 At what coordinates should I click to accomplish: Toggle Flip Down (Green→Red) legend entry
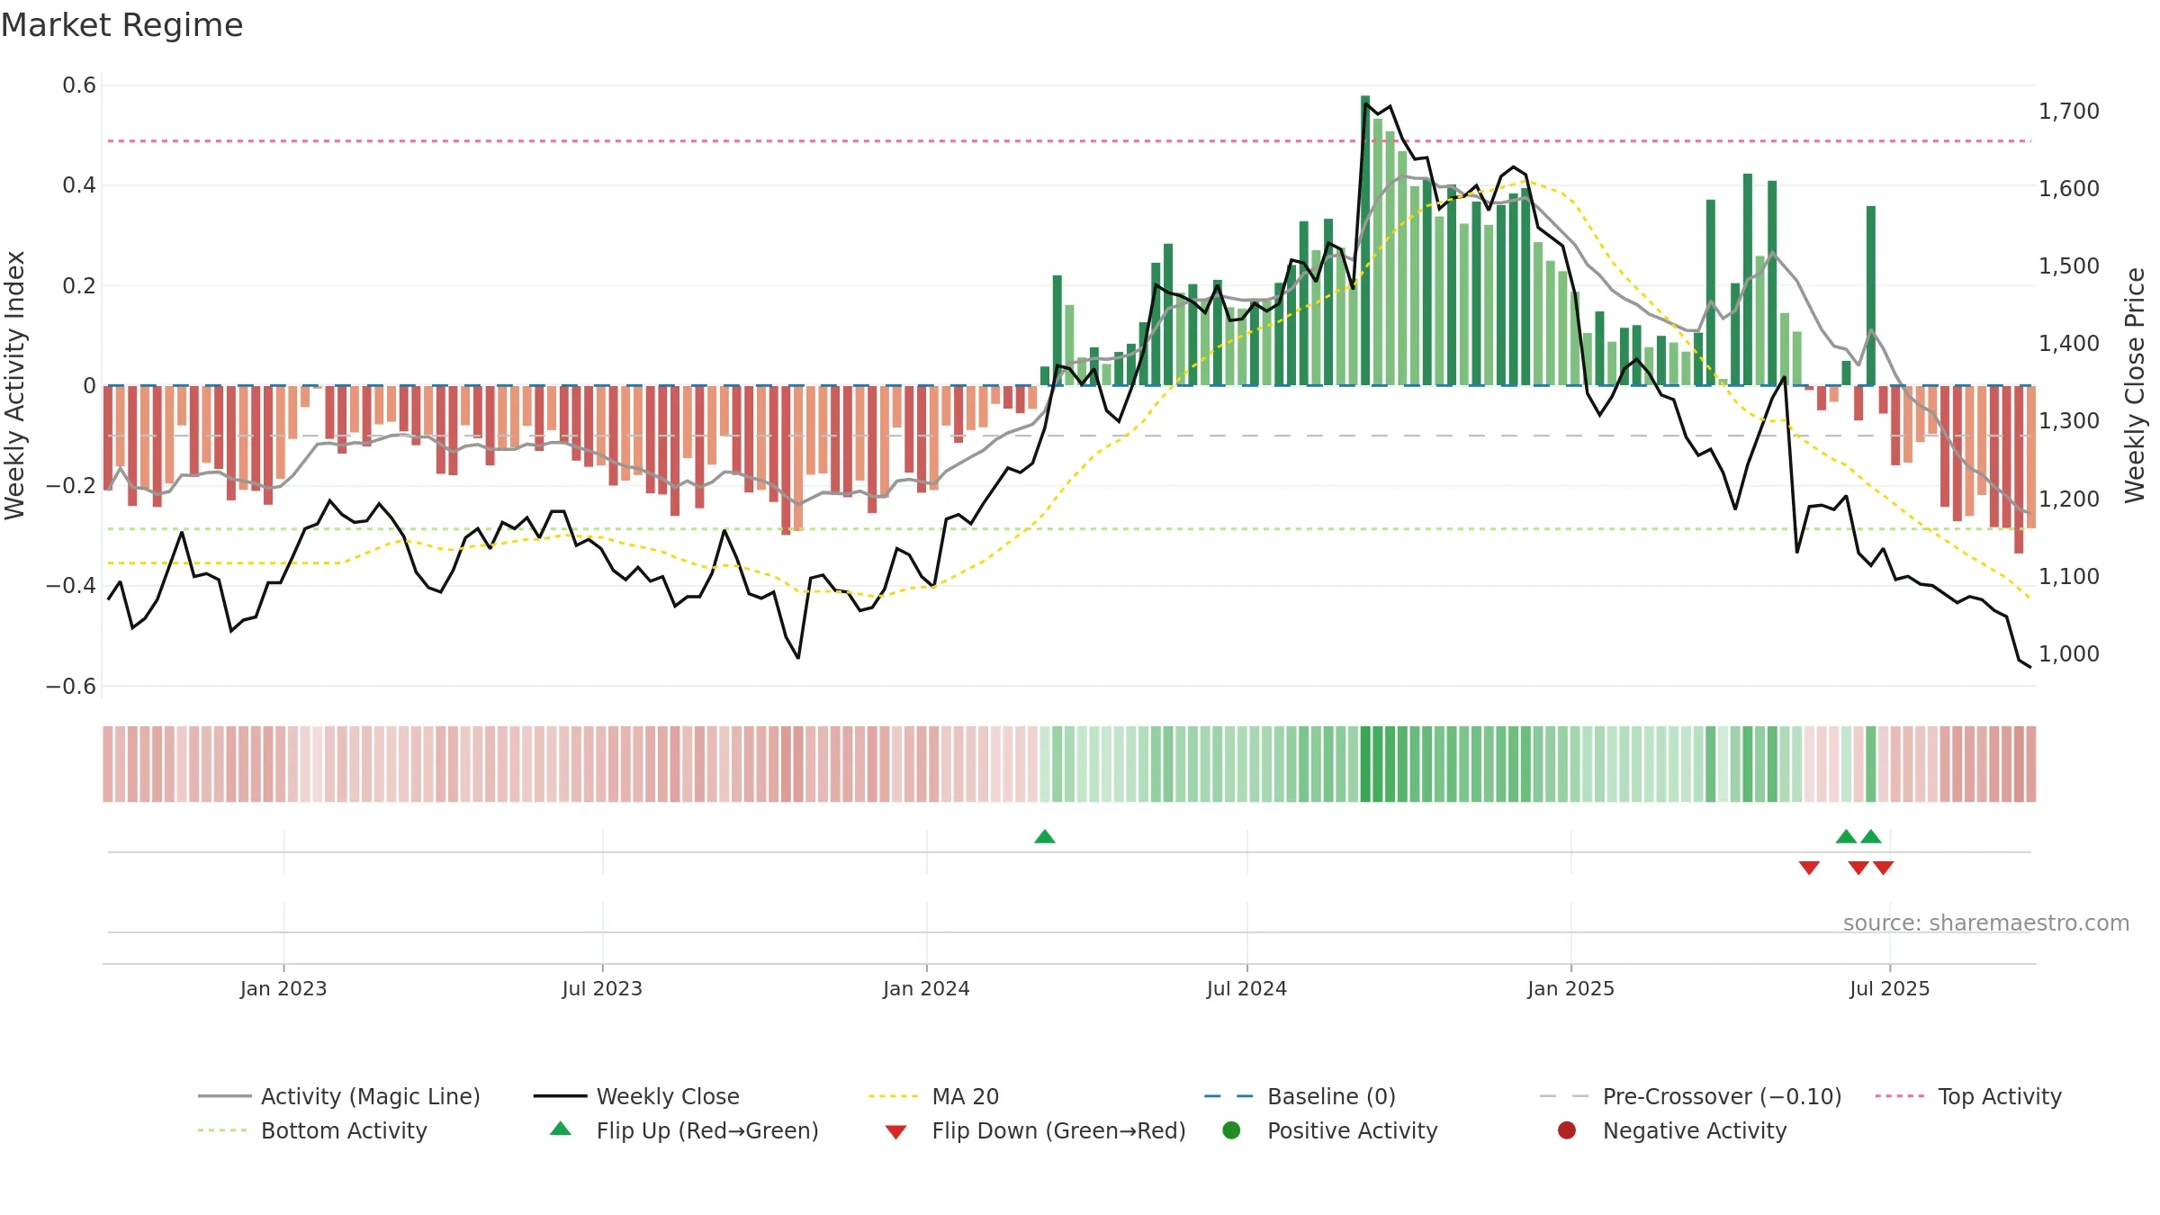pos(1035,1130)
